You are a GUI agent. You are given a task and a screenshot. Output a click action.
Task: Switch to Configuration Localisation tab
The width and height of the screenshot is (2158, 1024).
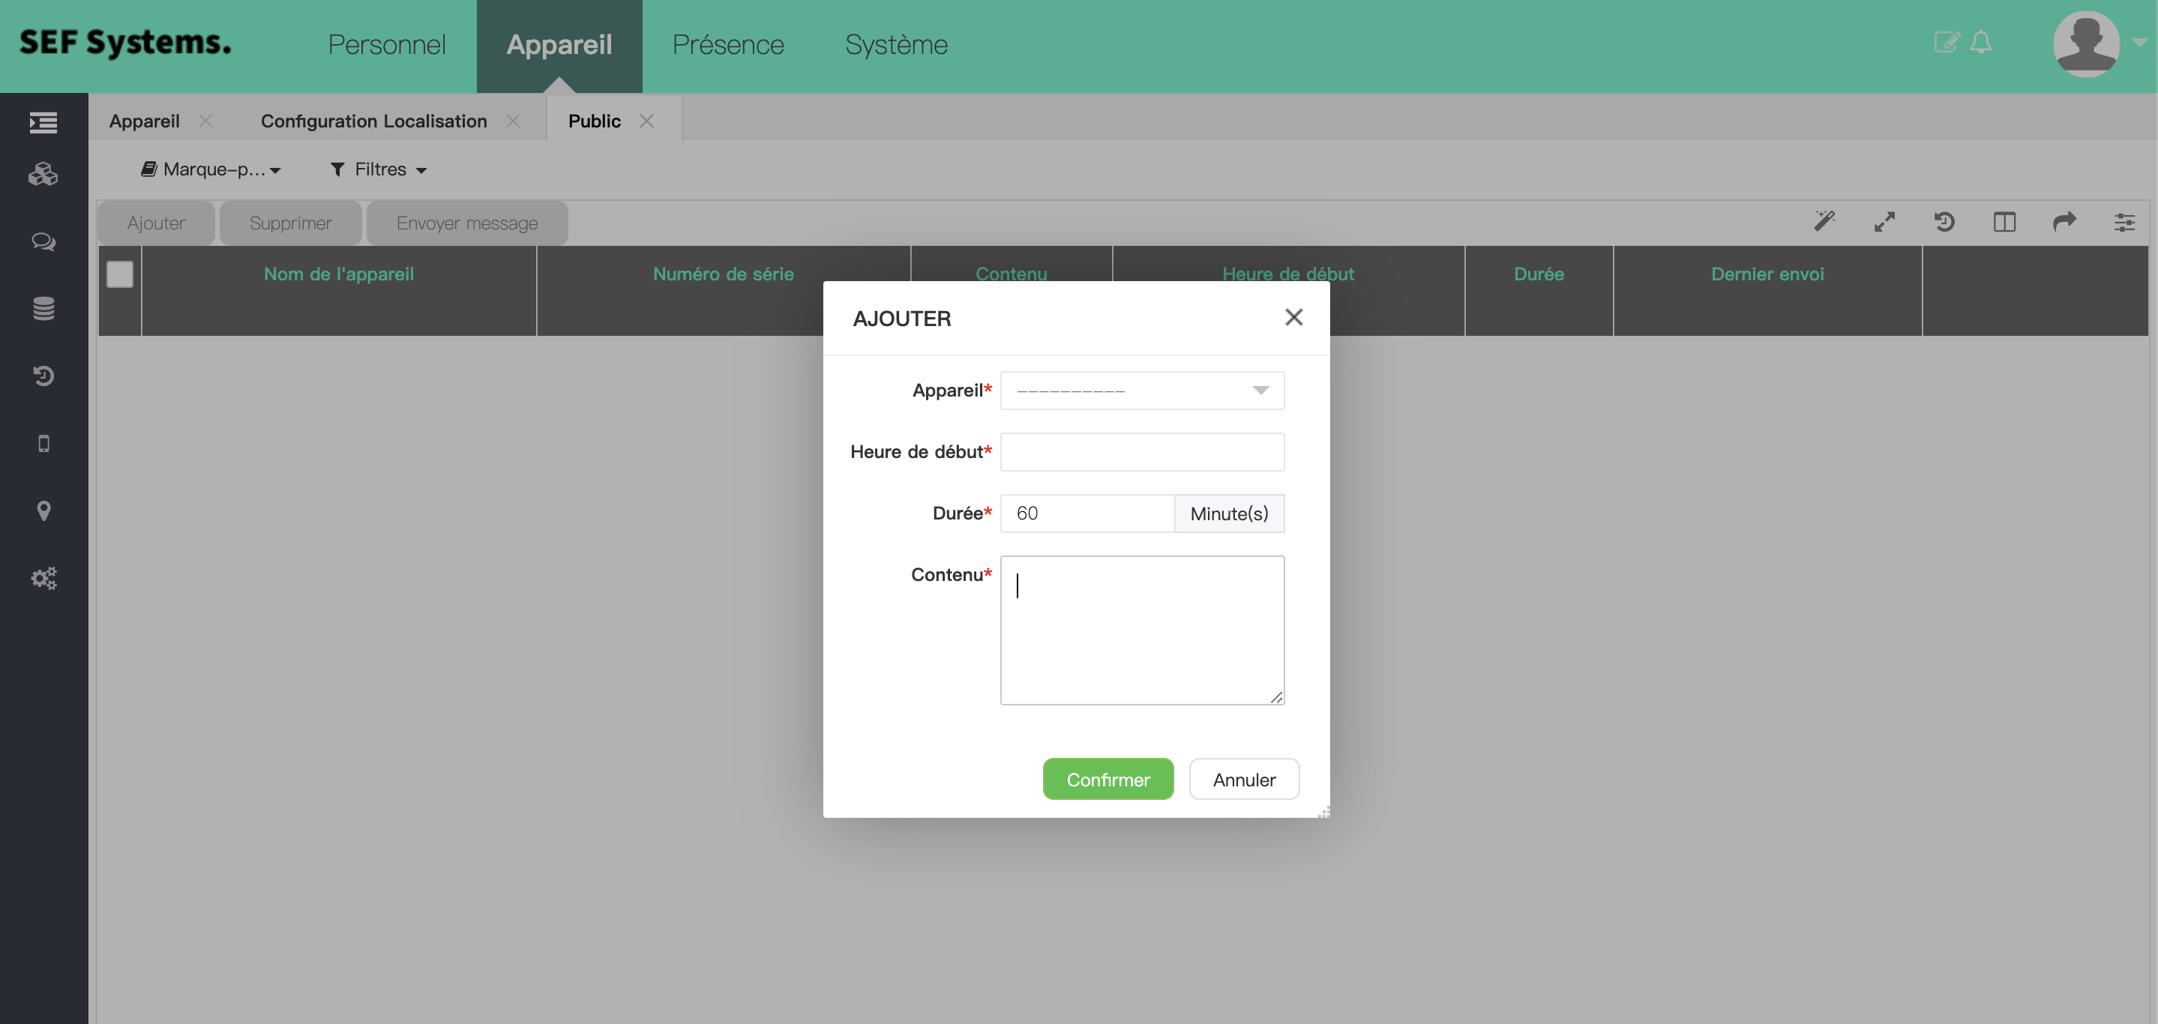pos(373,121)
